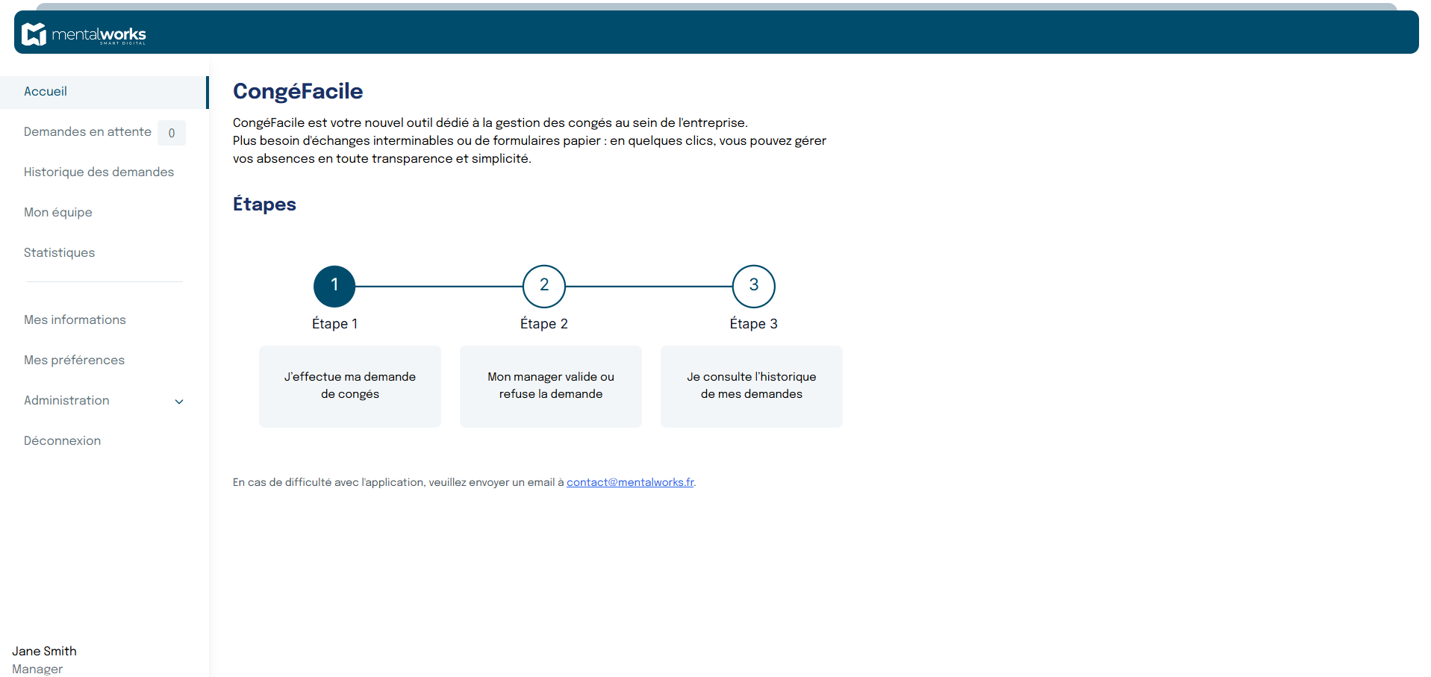Click the Jane Smith user profile

[x=45, y=652]
